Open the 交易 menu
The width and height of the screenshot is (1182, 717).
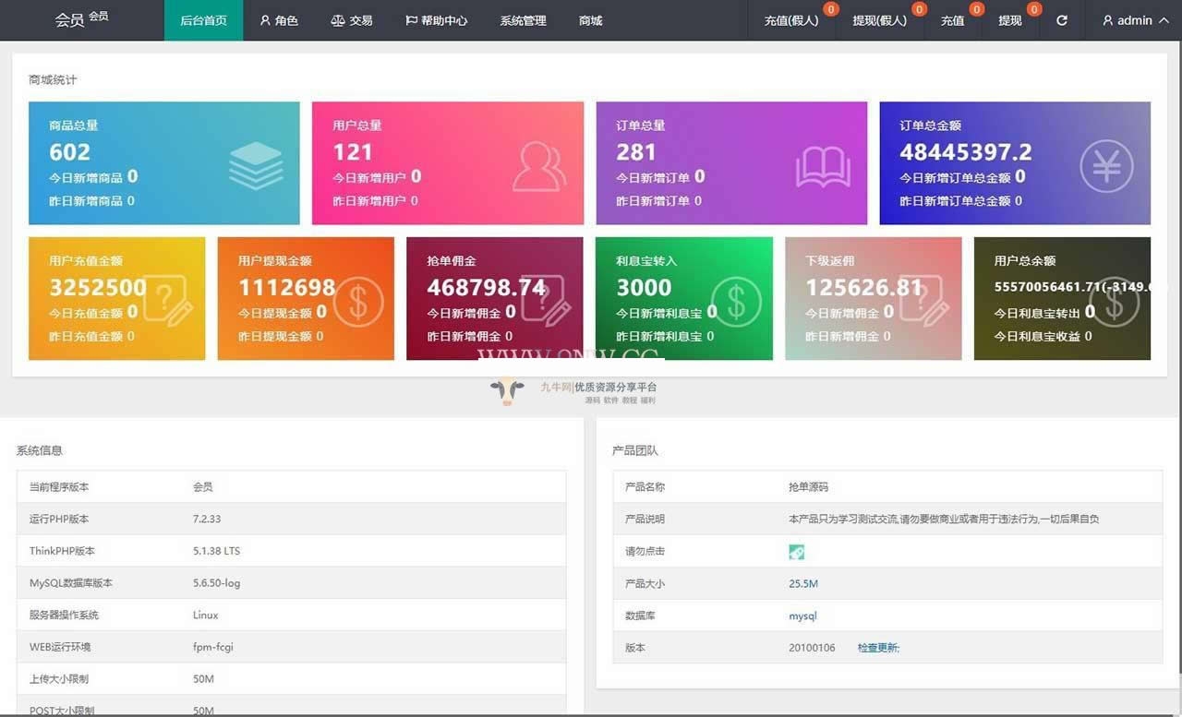352,20
